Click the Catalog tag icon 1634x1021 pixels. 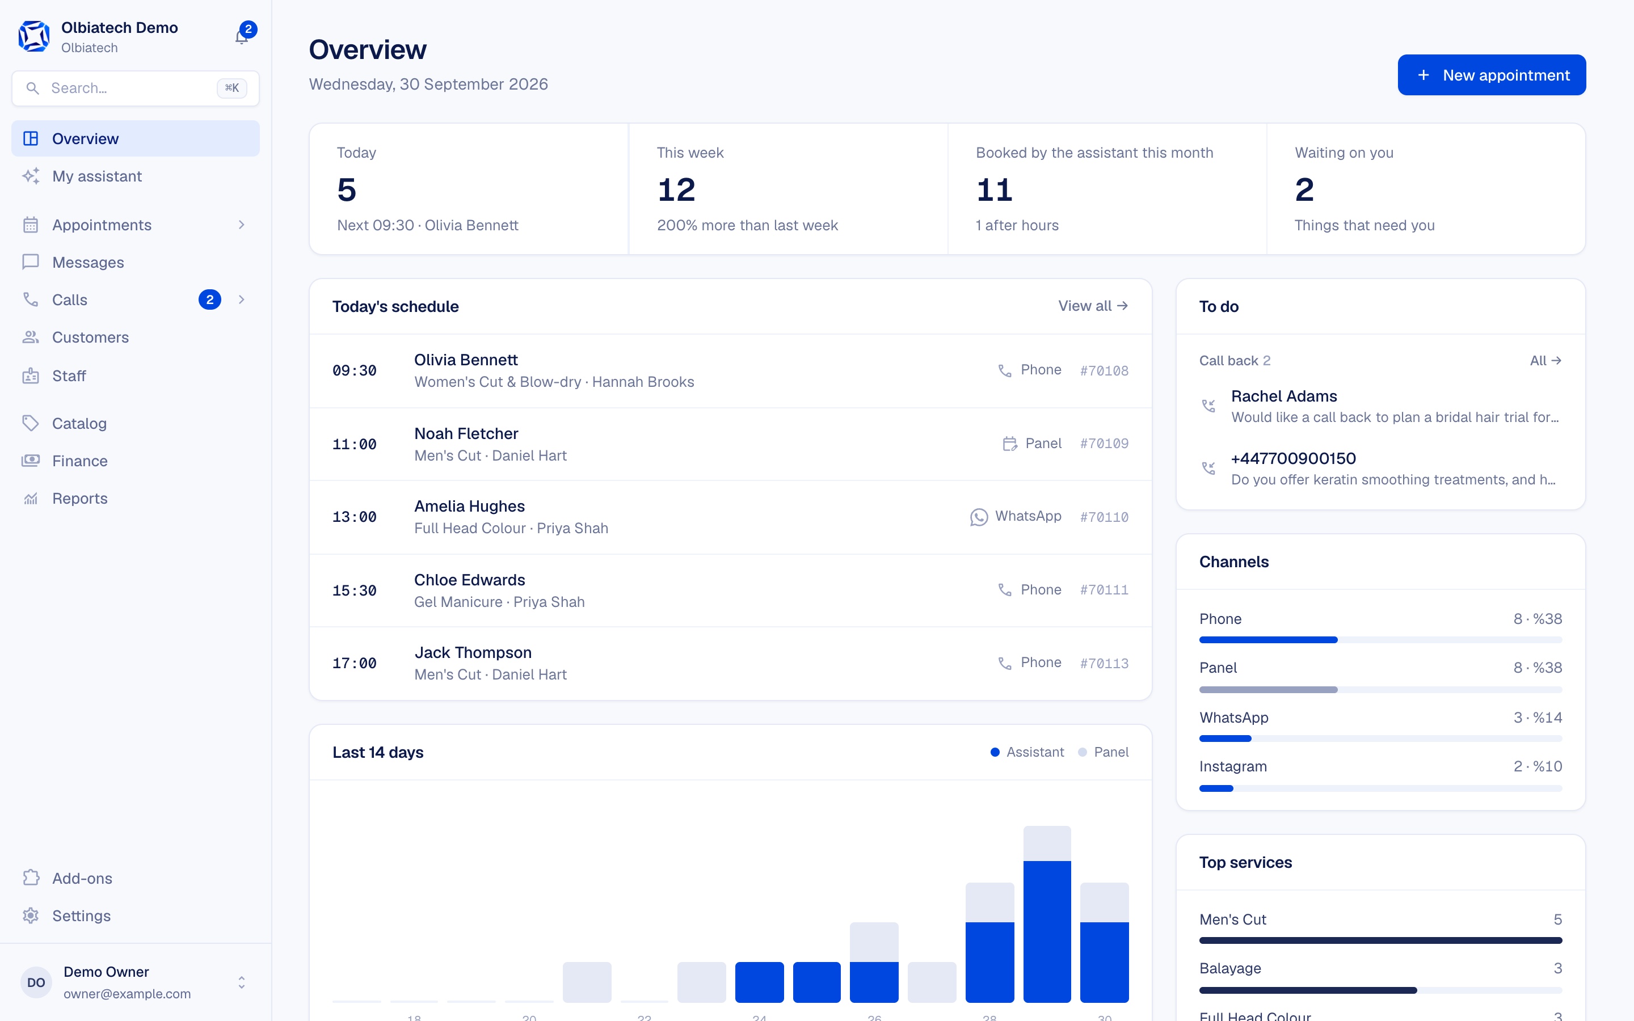(x=31, y=423)
